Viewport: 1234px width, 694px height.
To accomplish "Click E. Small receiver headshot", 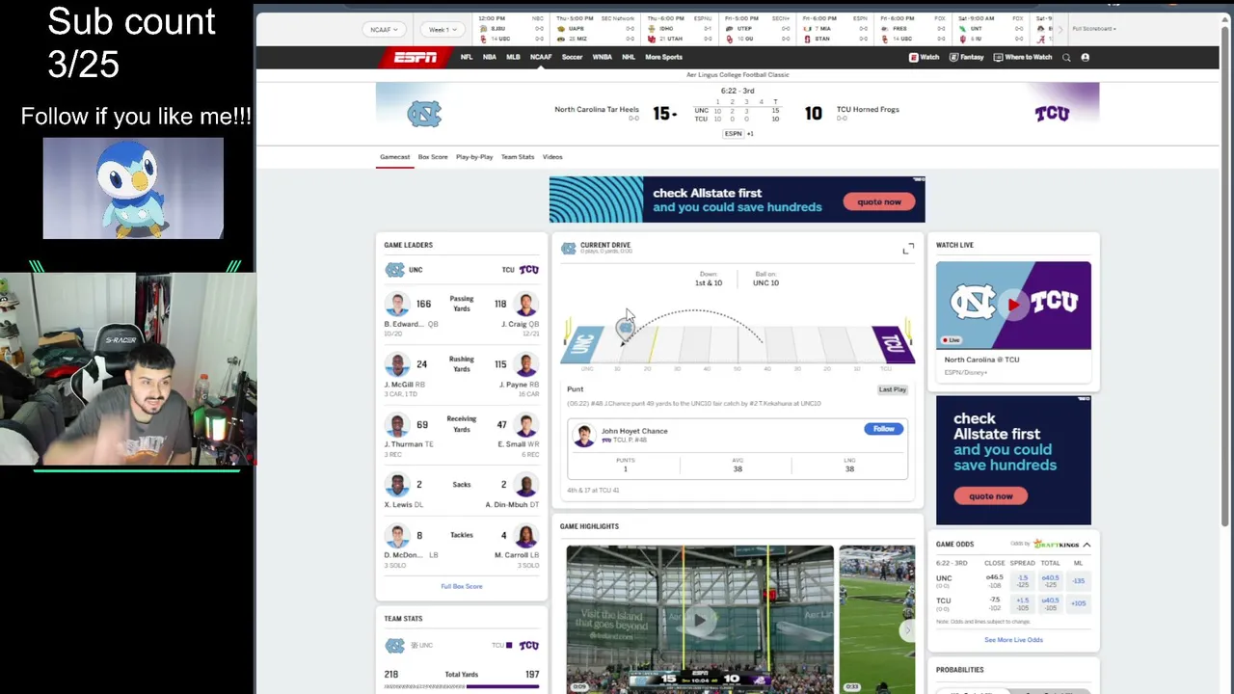I will click(525, 425).
